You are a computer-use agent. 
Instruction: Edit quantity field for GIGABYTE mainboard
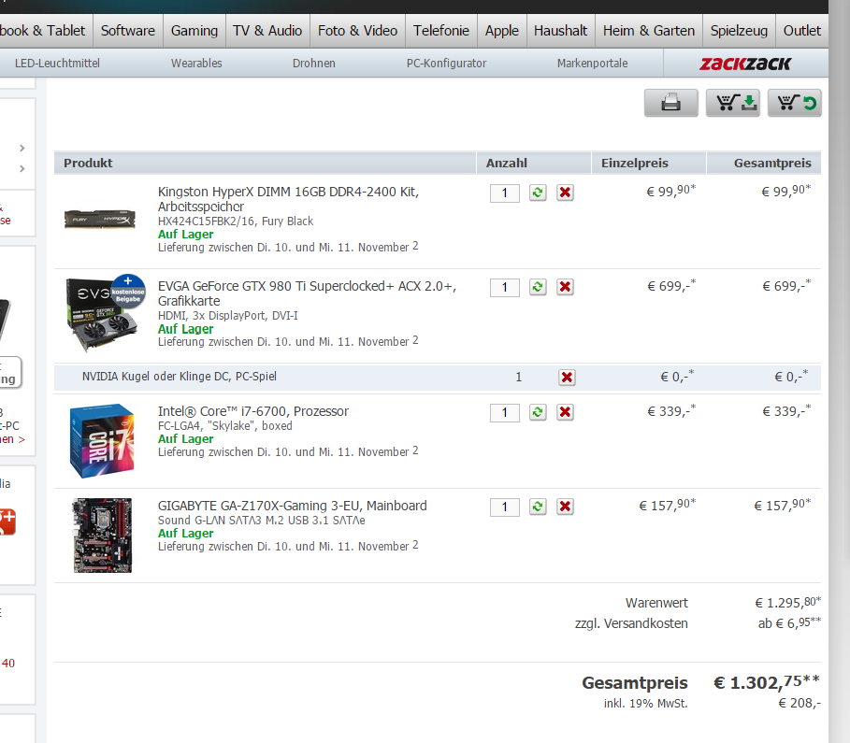(505, 507)
